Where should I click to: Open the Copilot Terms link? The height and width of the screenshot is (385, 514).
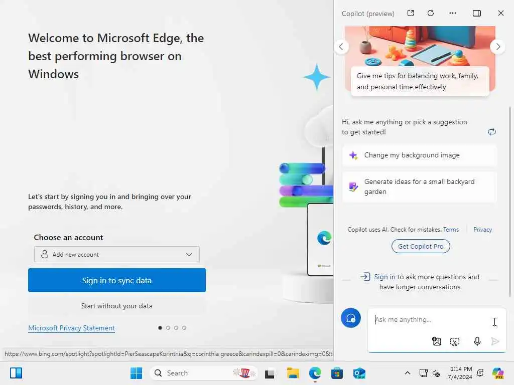click(x=451, y=230)
